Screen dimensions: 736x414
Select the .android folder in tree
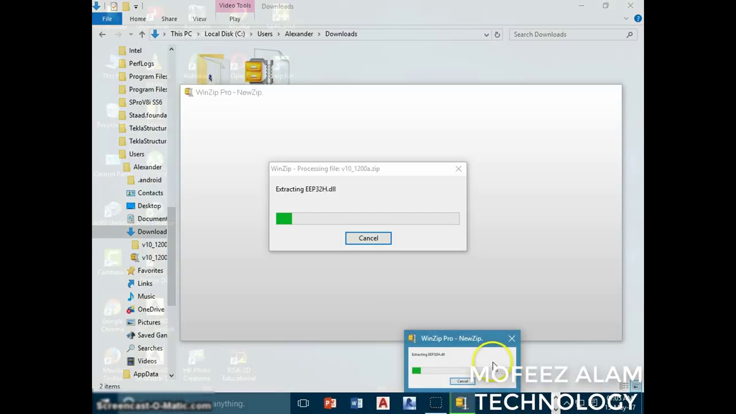click(x=149, y=180)
